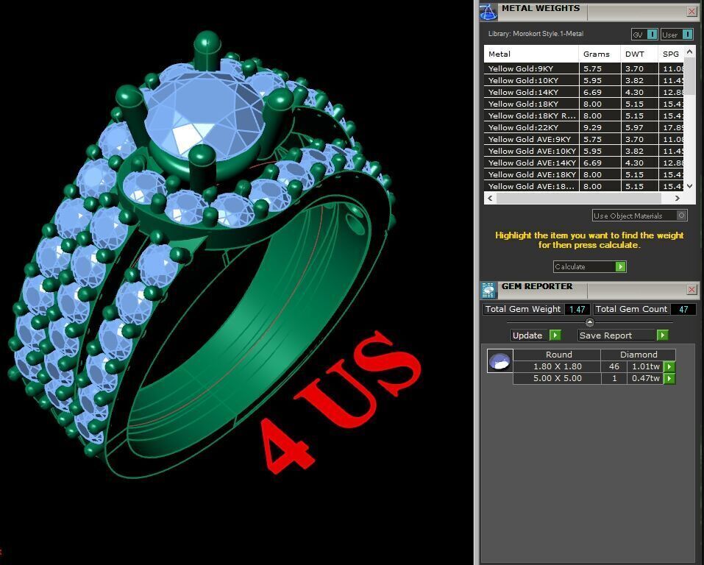The image size is (704, 565).
Task: Click the 1.80 X 1.80 size cell
Action: (x=557, y=366)
